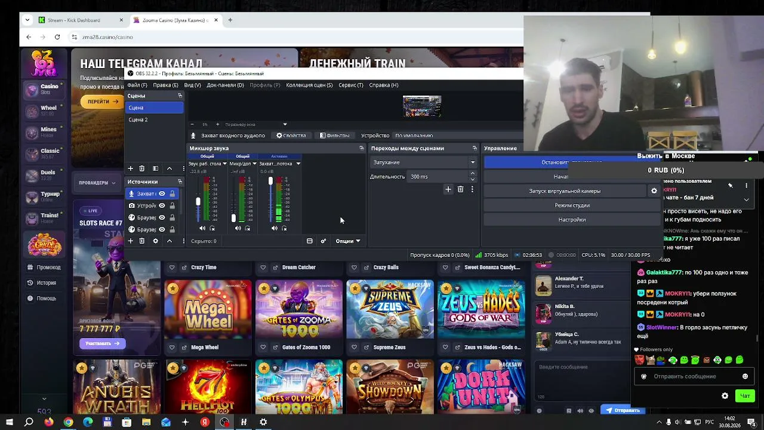Screen dimensions: 764x430
Task: Remove selected source with trash icon in Sources panel
Action: (141, 241)
